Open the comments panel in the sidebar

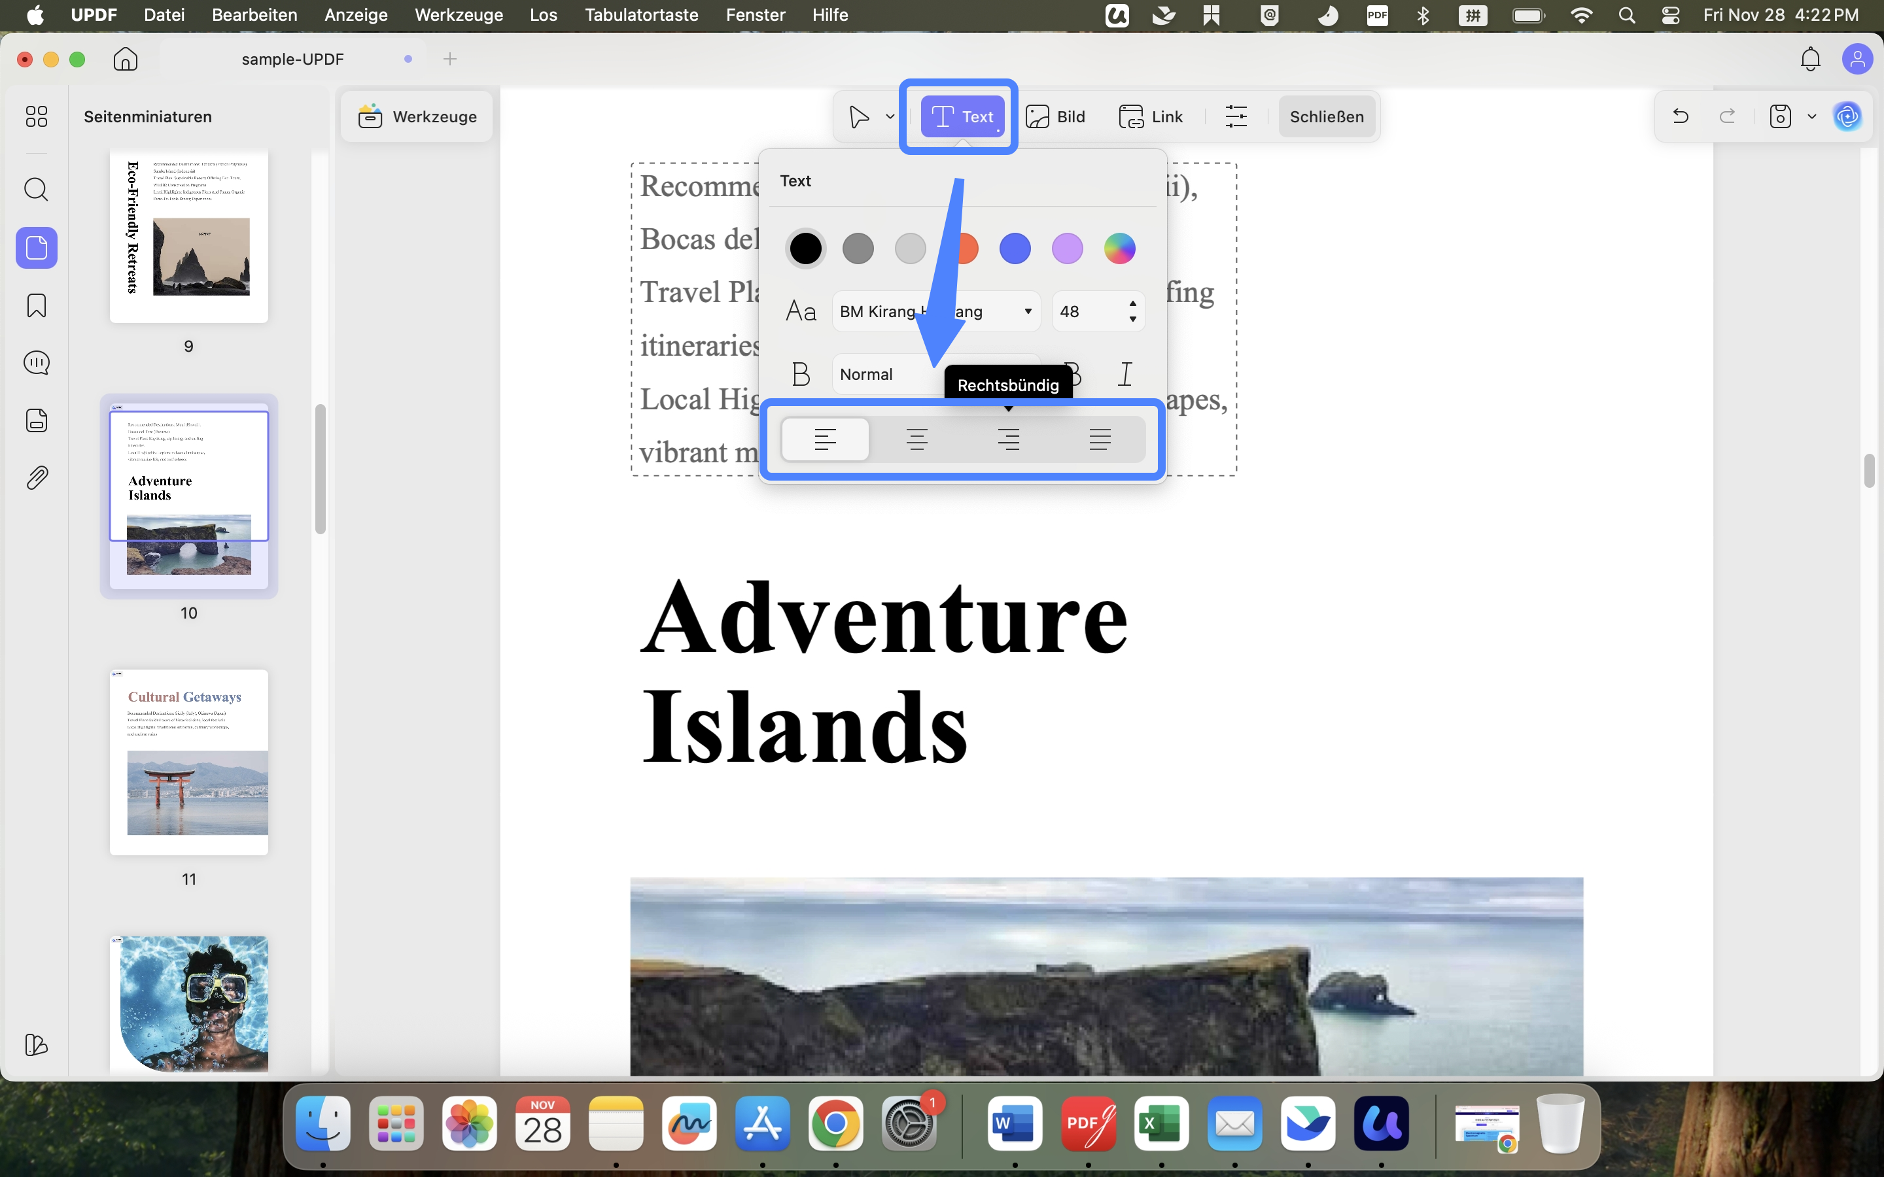36,362
